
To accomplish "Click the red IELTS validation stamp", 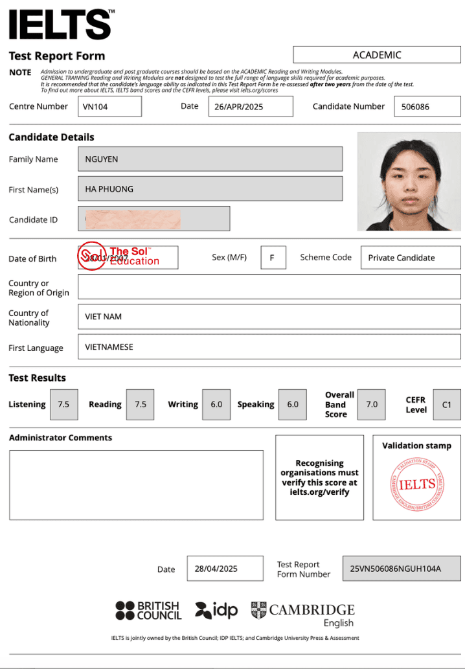I will [416, 483].
